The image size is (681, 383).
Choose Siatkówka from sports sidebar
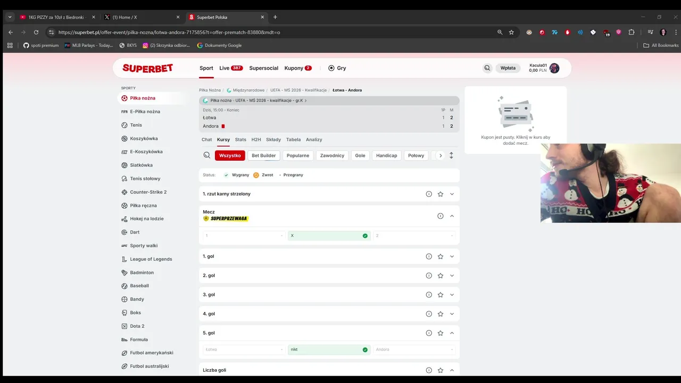(137, 165)
